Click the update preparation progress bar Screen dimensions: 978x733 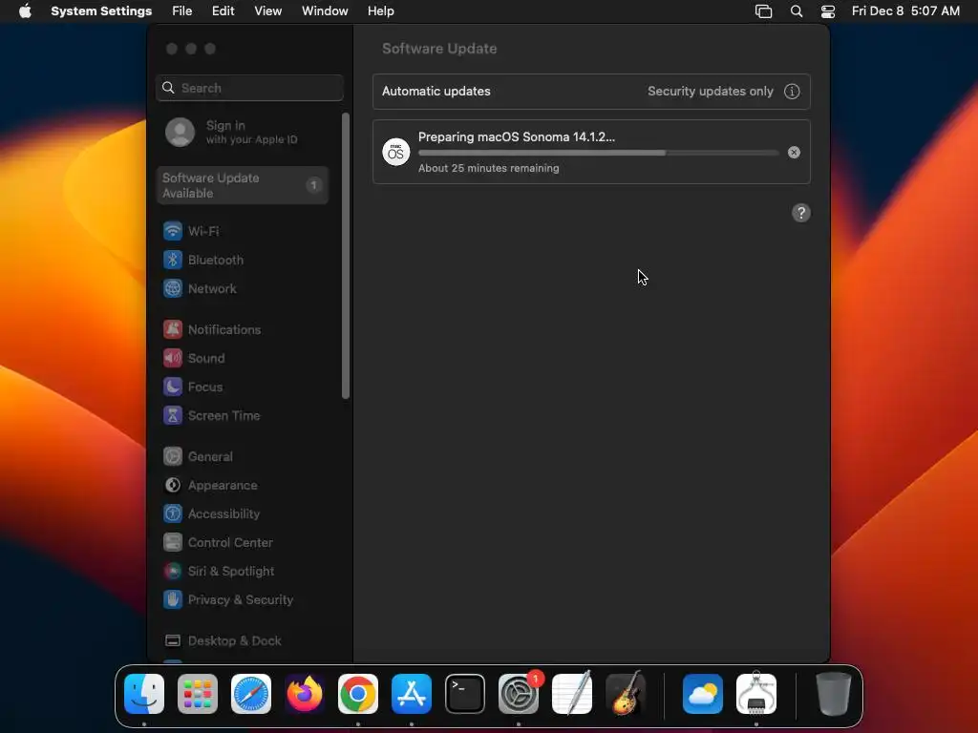point(598,153)
